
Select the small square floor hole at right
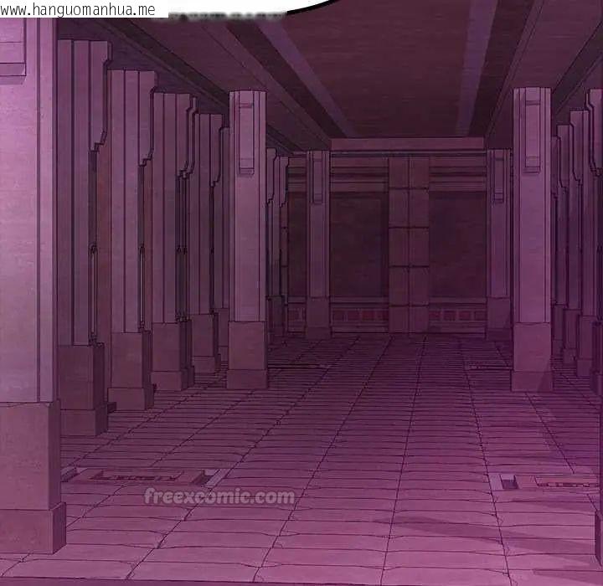[x=509, y=482]
